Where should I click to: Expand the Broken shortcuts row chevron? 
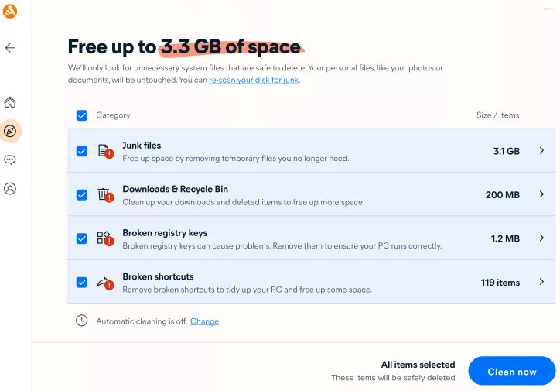point(541,282)
